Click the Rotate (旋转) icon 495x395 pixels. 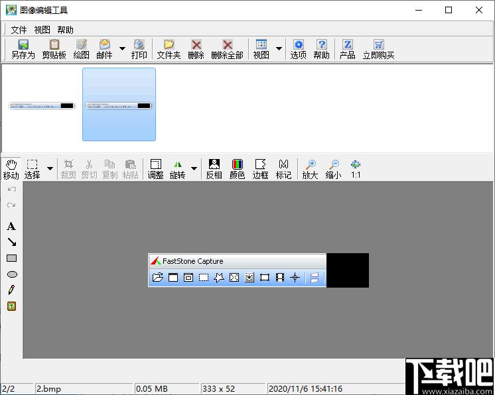(177, 170)
